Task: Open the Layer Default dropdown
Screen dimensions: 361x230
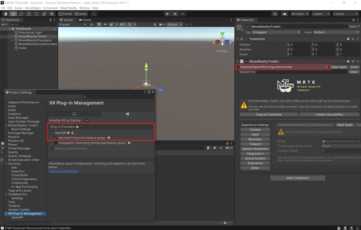Action: point(336,32)
